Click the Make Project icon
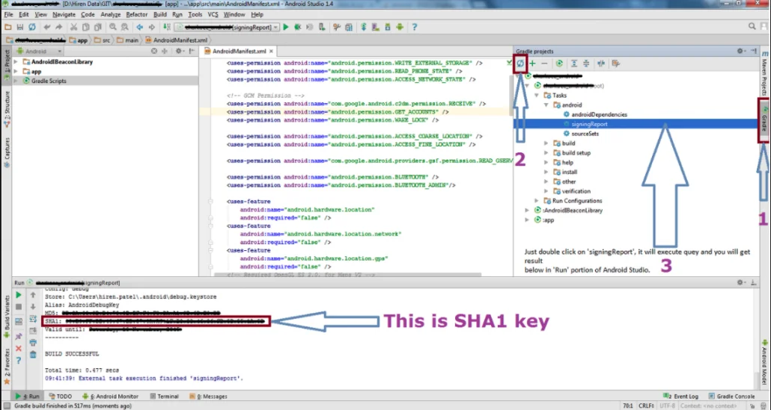This screenshot has height=410, width=771. [167, 27]
